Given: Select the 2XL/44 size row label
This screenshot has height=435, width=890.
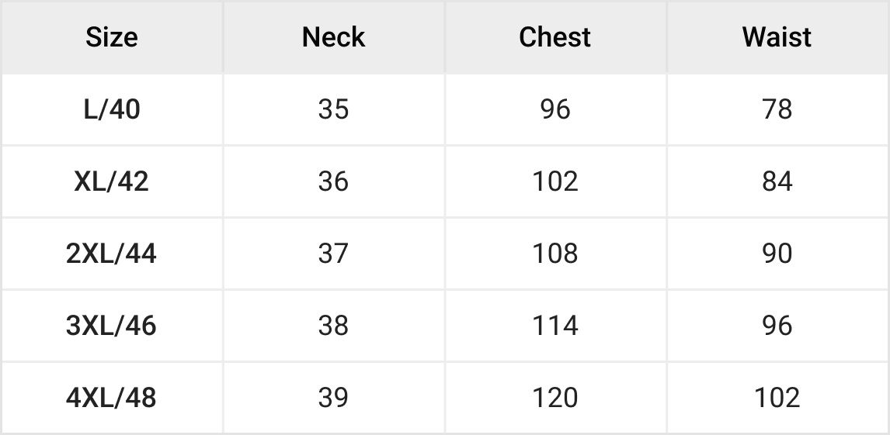Looking at the screenshot, I should 112,254.
